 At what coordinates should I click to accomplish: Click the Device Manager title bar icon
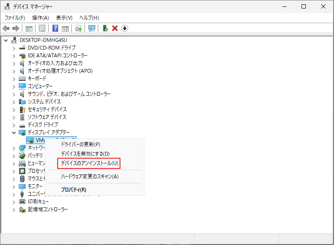tap(7, 6)
